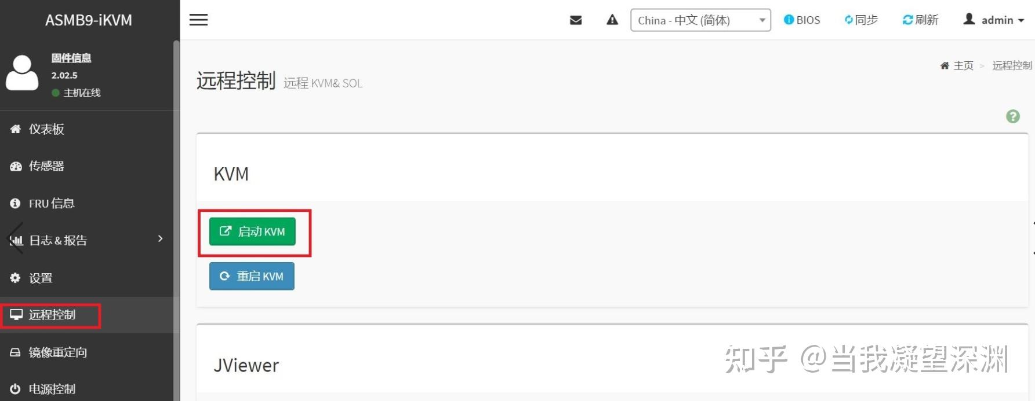Select 镜像重定向 in the sidebar
Screen dimensions: 1035x401
(x=57, y=352)
